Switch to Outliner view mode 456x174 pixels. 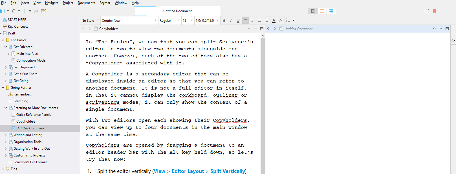(331, 11)
